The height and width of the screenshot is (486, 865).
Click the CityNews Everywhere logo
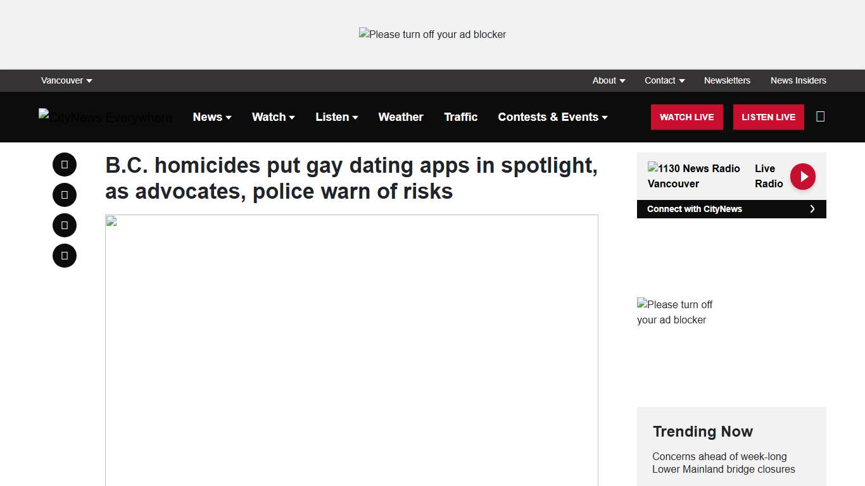pyautogui.click(x=105, y=117)
